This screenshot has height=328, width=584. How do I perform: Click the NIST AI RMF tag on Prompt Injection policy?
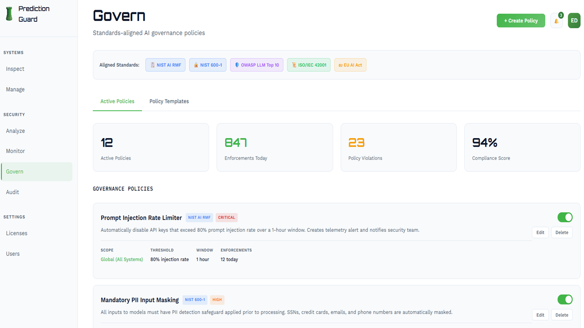(x=199, y=217)
